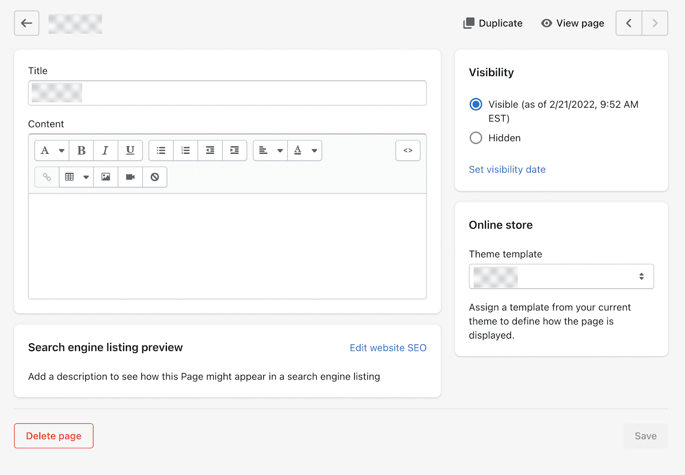This screenshot has width=685, height=475.
Task: Insert a video into content
Action: coord(130,177)
